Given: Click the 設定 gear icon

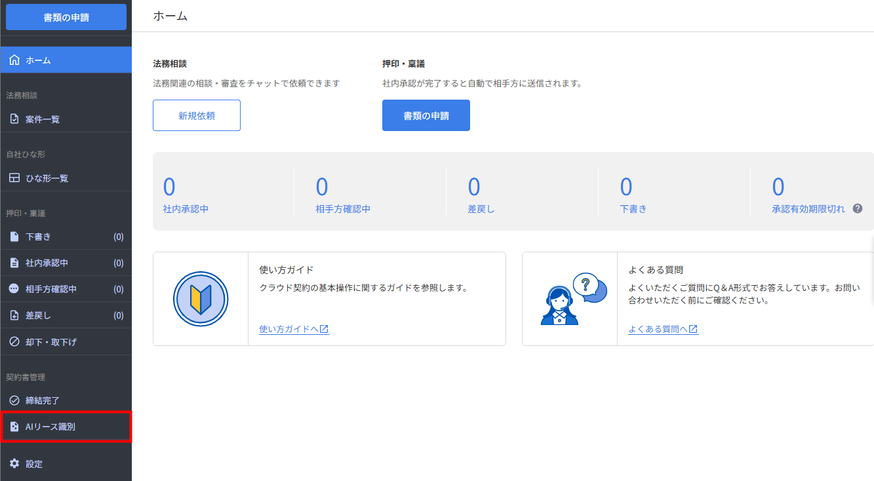Looking at the screenshot, I should [14, 464].
